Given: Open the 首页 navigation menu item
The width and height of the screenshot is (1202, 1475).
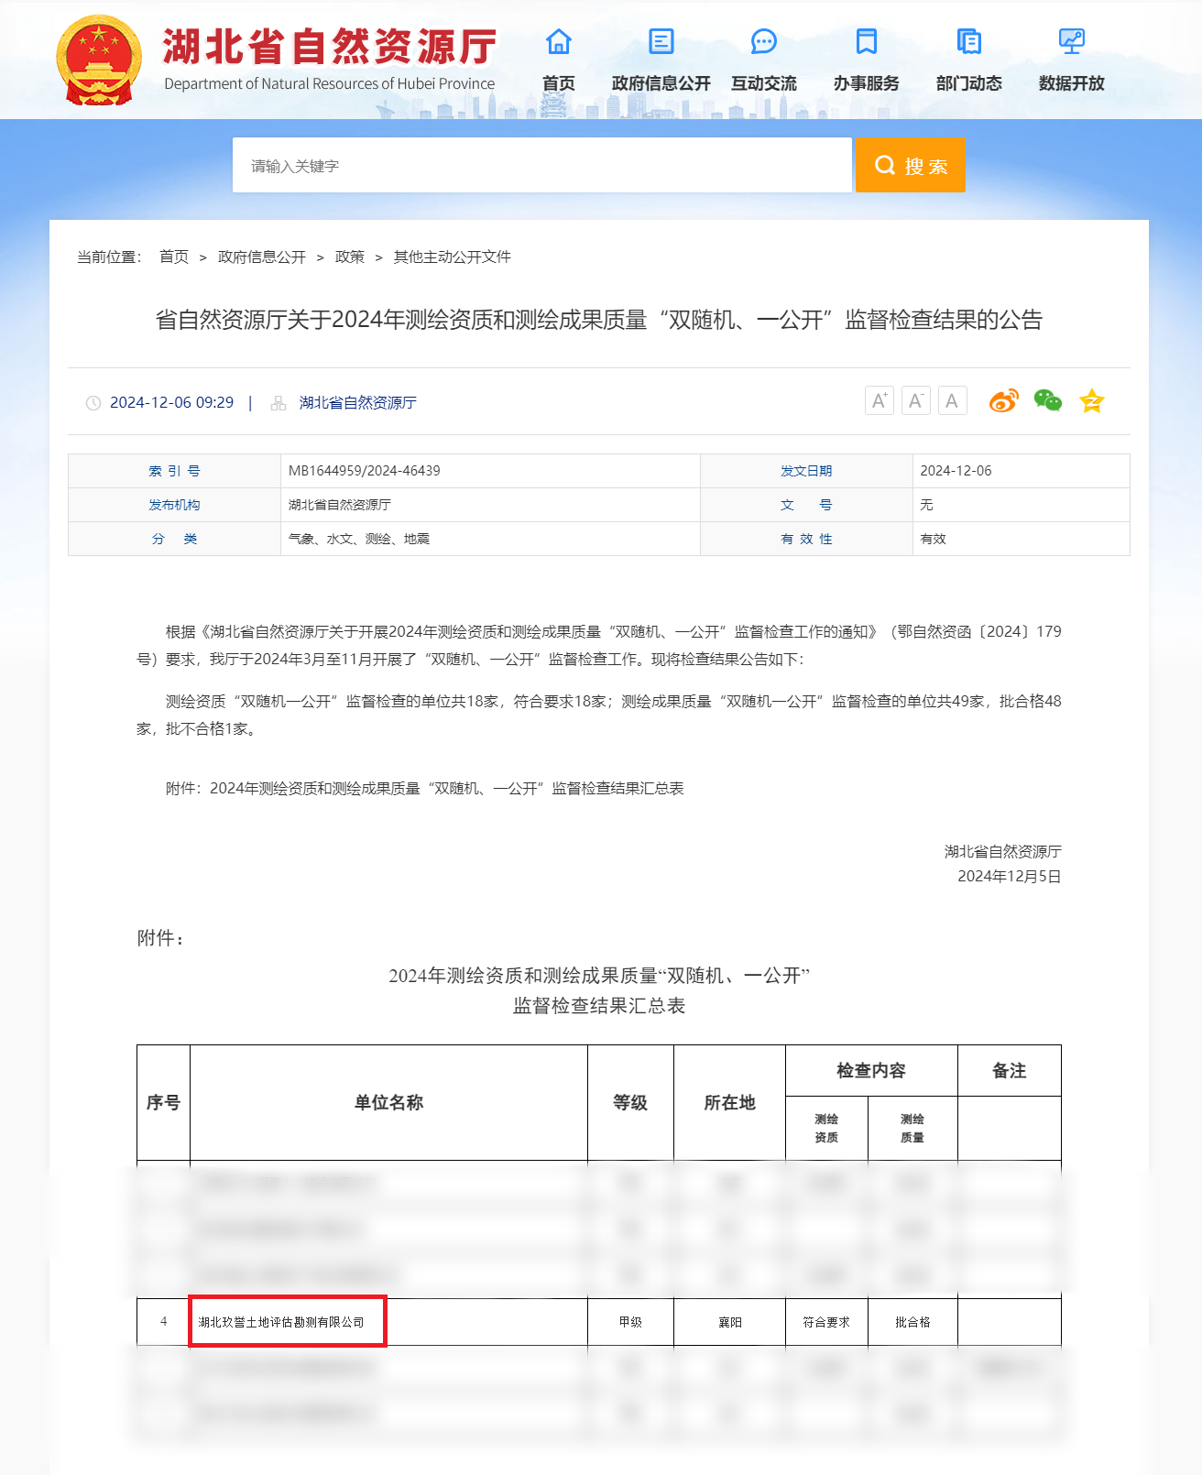Looking at the screenshot, I should click(559, 83).
